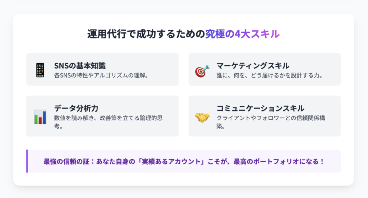Click the smartphone icon beside SNSの基本知識
The image size is (368, 198).
(40, 70)
